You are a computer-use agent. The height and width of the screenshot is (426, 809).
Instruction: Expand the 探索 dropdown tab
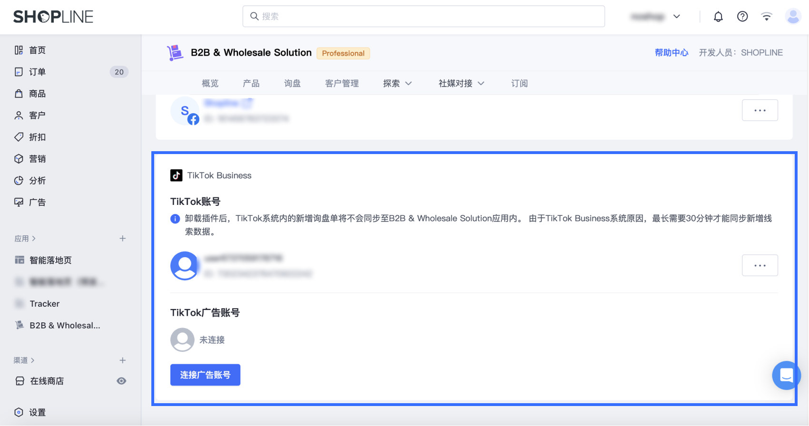coord(397,83)
